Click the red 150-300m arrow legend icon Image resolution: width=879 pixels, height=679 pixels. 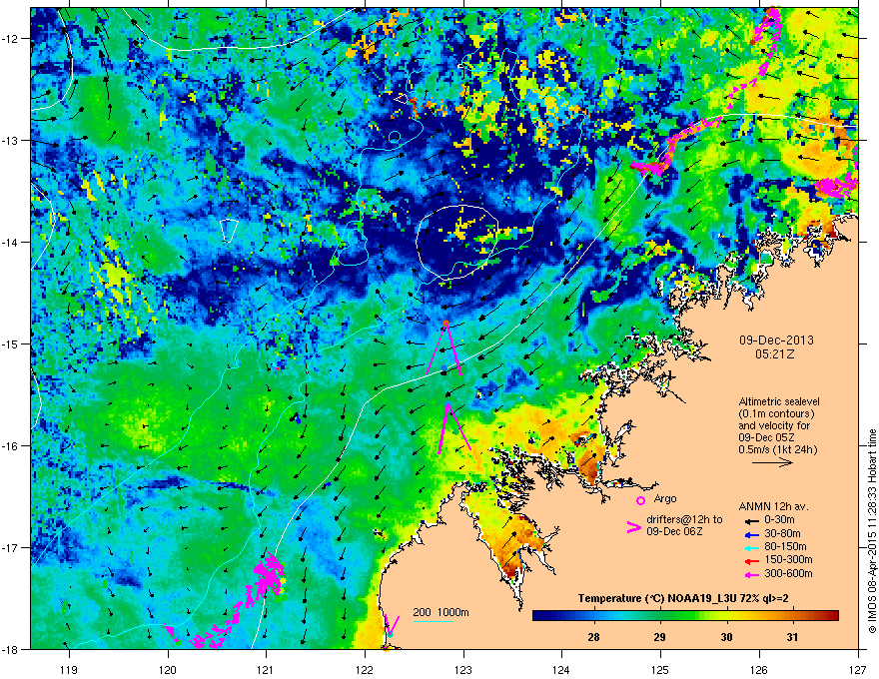752,561
